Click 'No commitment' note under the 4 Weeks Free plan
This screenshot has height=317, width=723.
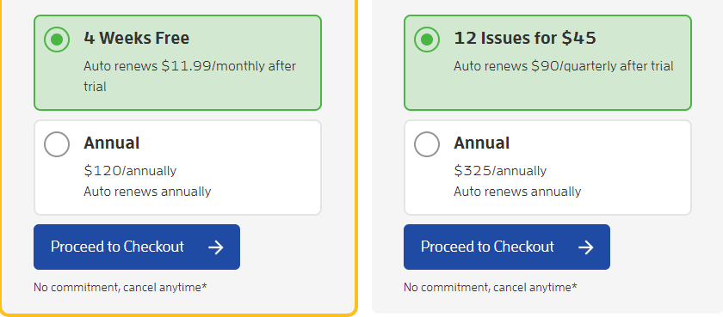pos(120,288)
